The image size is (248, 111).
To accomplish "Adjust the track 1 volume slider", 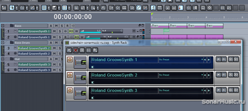I will 90,31.
